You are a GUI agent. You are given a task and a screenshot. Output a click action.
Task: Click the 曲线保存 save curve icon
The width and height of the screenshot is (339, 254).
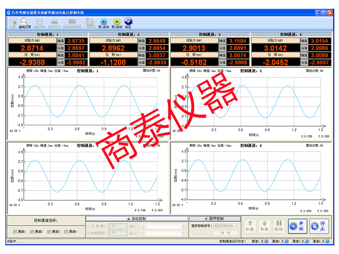click(39, 22)
